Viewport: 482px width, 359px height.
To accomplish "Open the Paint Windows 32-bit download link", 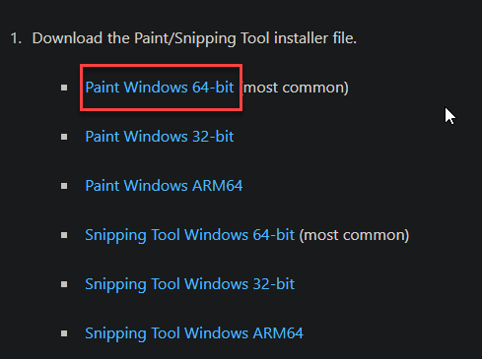I will pyautogui.click(x=160, y=137).
